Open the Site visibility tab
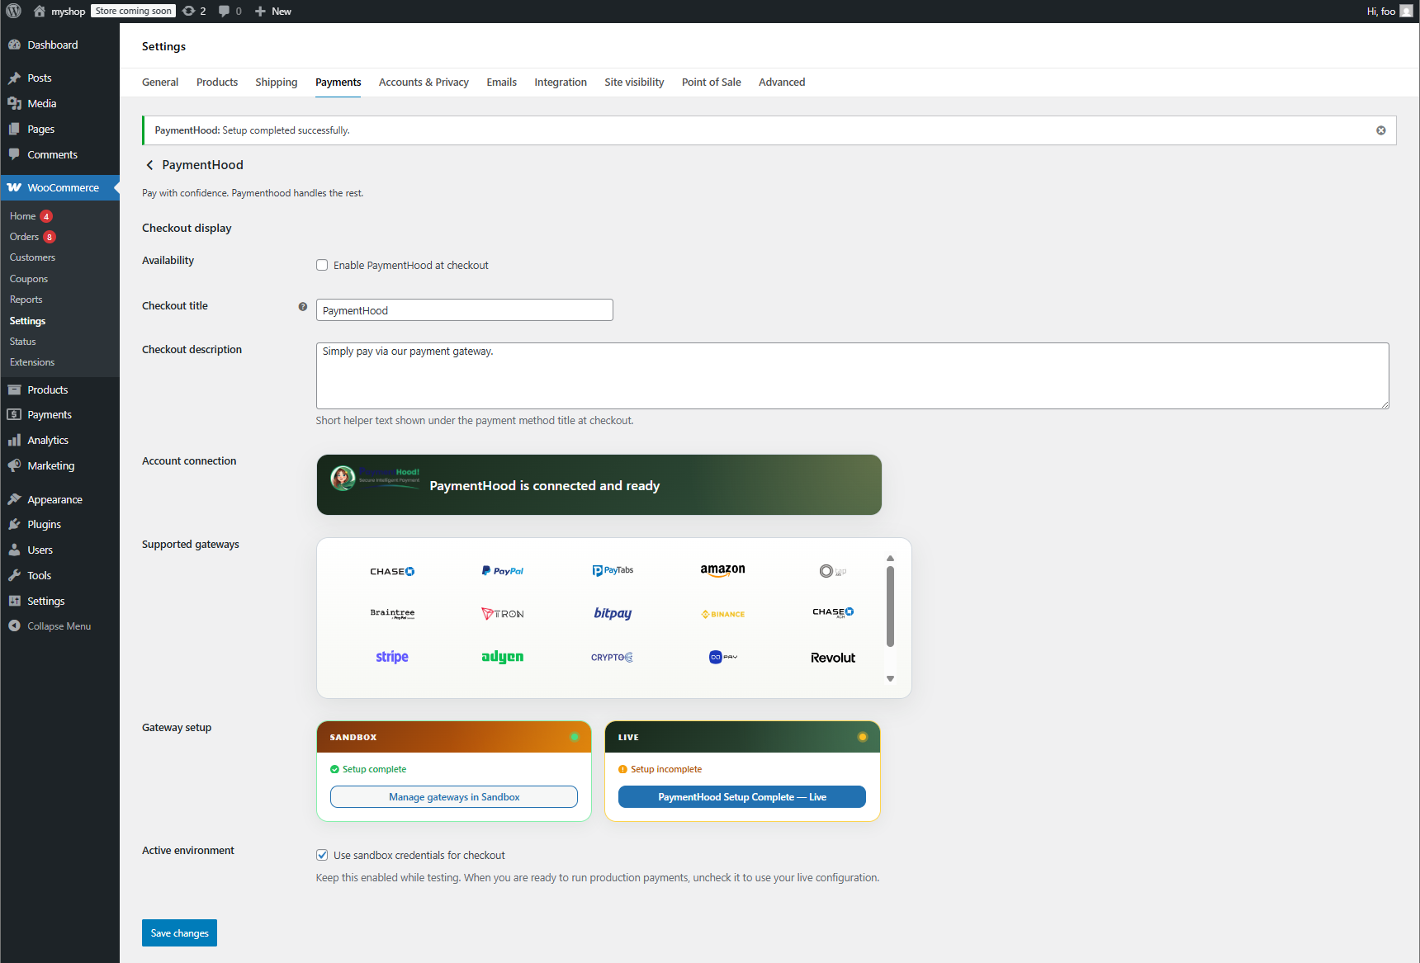Screen dimensions: 1420x963 point(634,83)
